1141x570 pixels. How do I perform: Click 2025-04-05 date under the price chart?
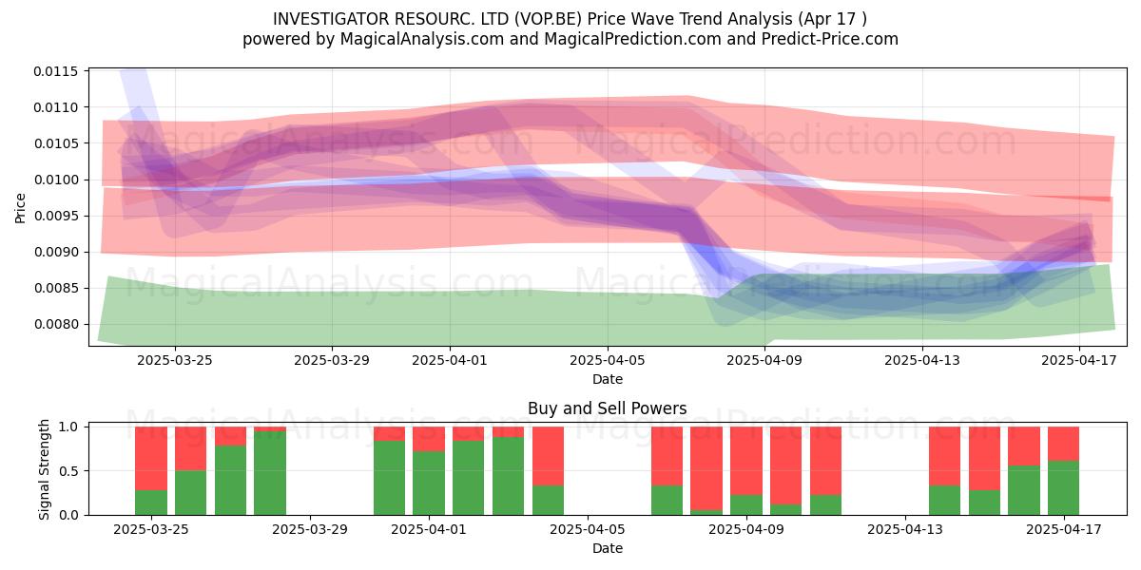(x=607, y=361)
